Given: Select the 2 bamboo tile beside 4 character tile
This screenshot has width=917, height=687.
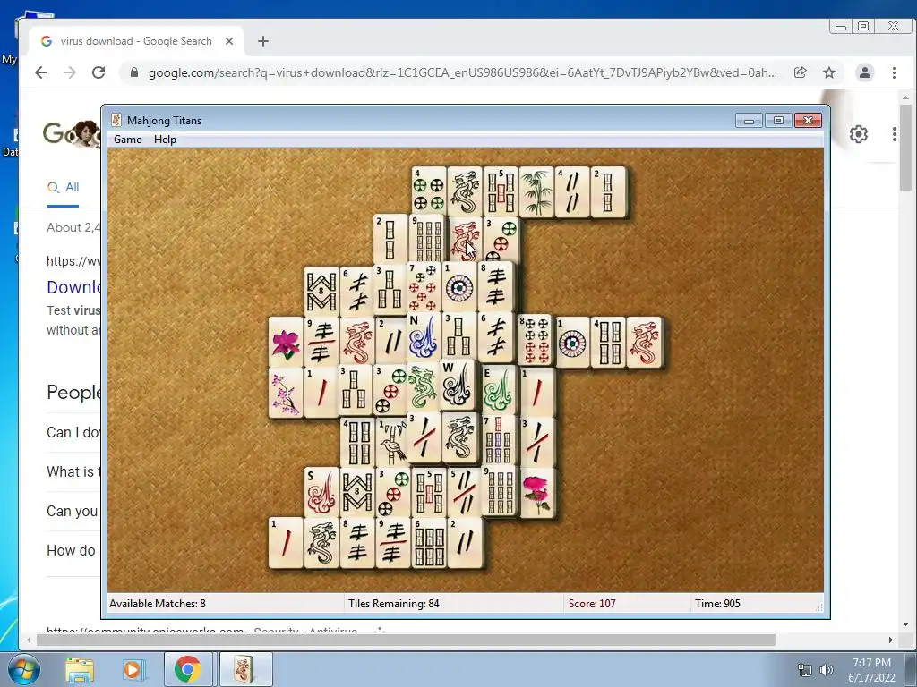Looking at the screenshot, I should (608, 191).
